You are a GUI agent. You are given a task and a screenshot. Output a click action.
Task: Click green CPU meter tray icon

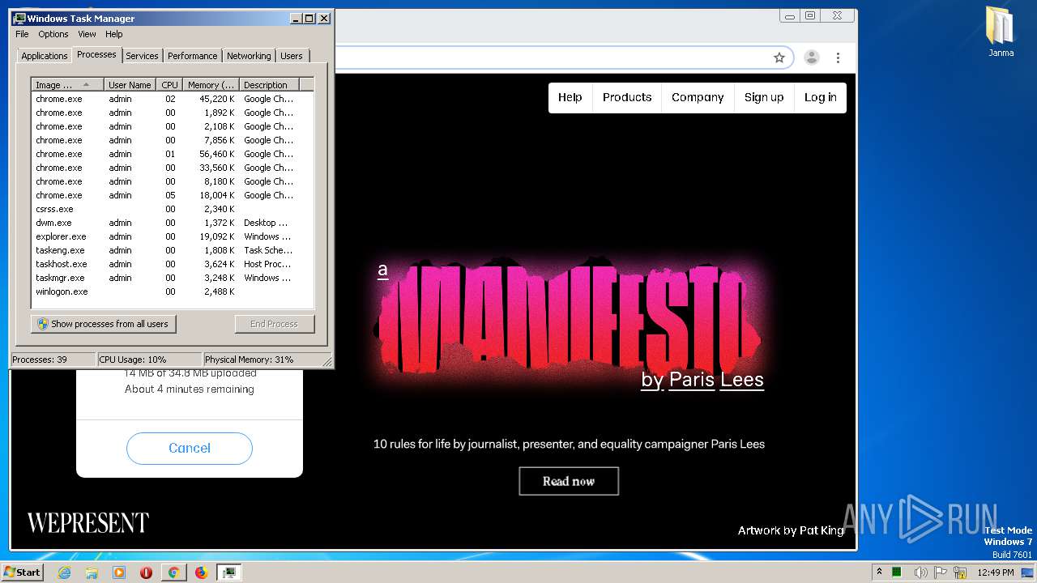point(897,572)
